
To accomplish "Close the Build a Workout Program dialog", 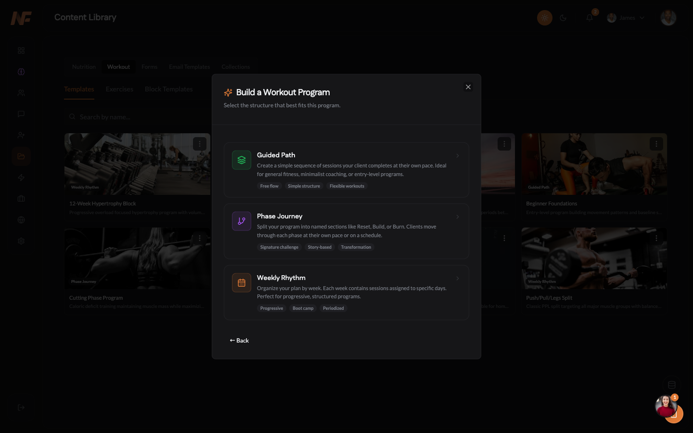I will (x=468, y=87).
